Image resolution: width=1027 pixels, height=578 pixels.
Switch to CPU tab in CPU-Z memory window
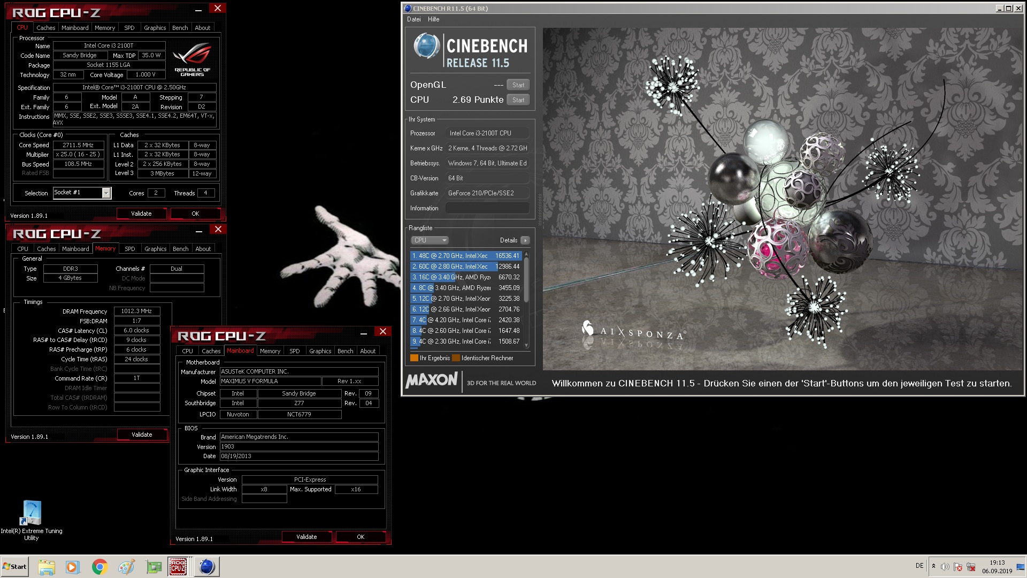(x=22, y=249)
